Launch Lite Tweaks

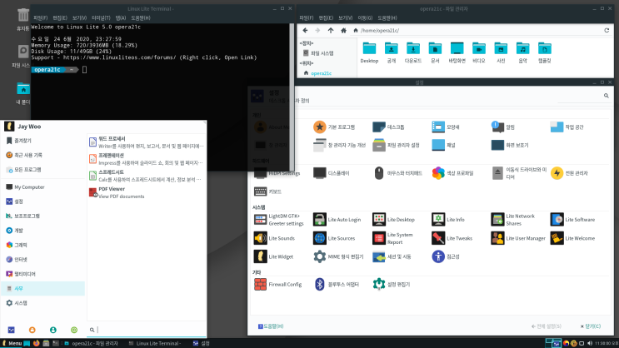tap(452, 238)
